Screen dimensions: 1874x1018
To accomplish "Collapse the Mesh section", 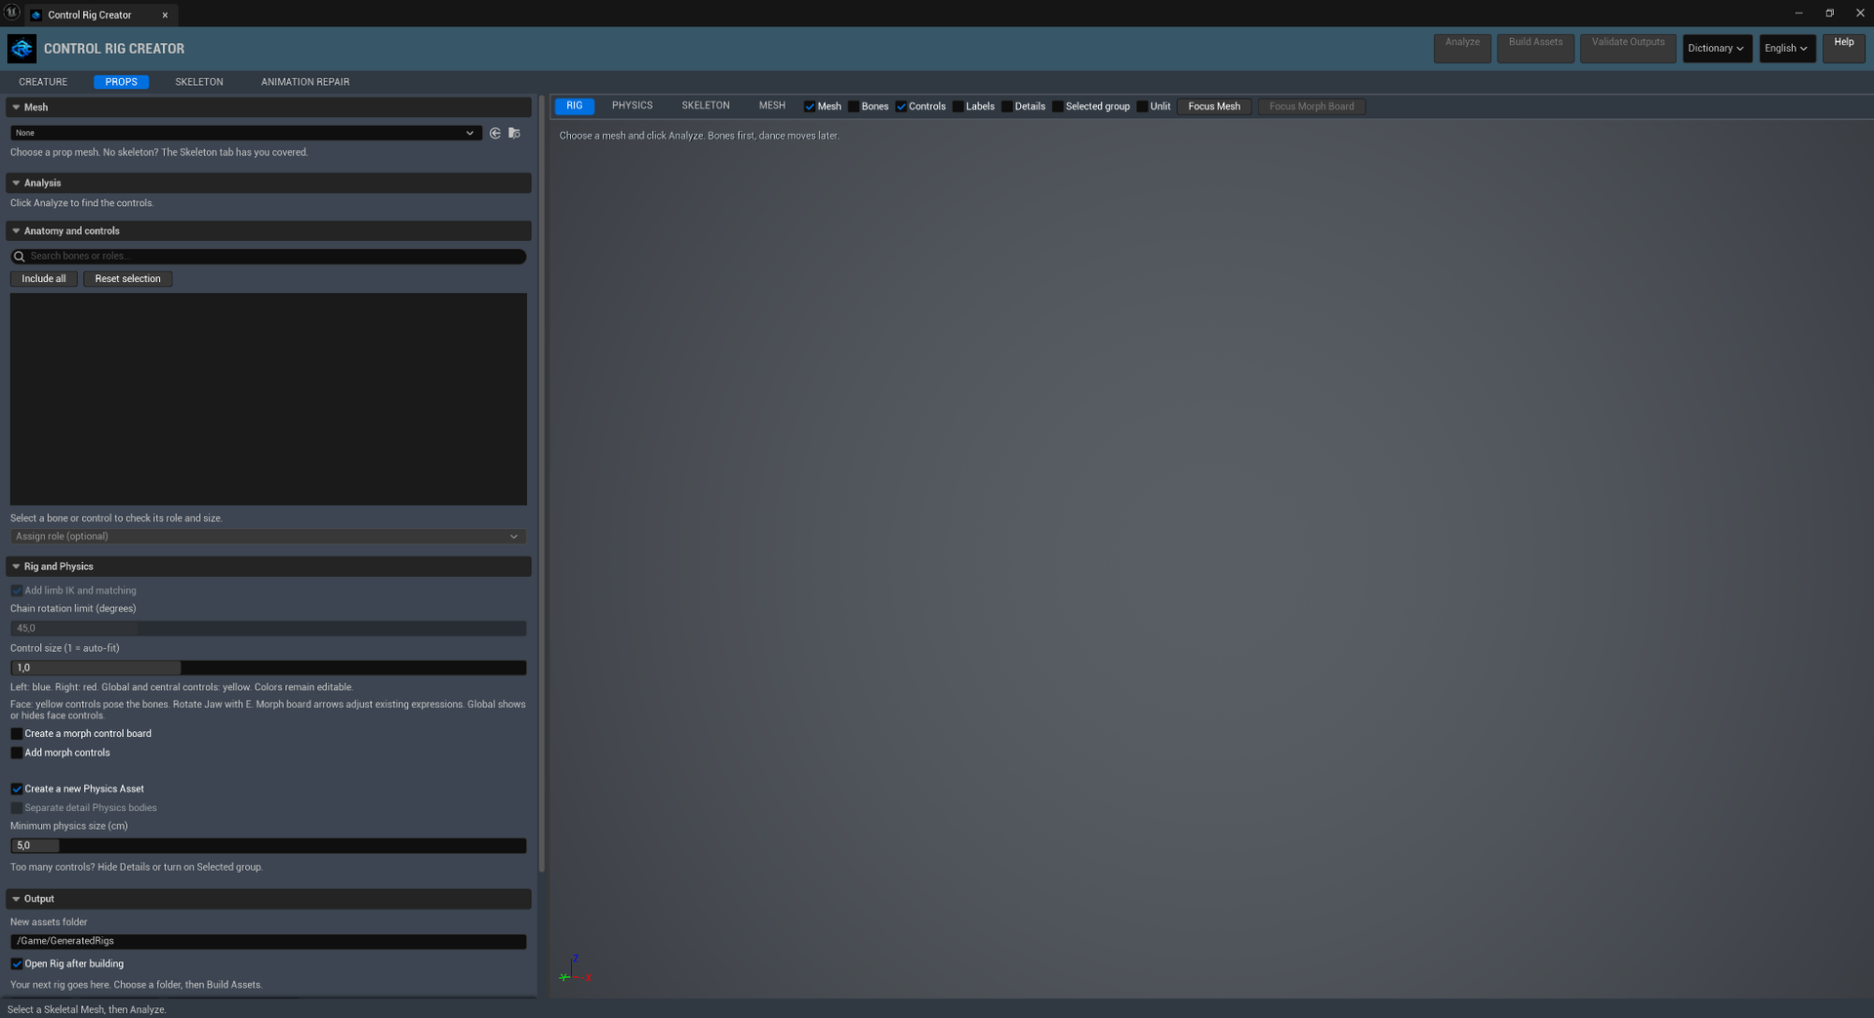I will 16,107.
